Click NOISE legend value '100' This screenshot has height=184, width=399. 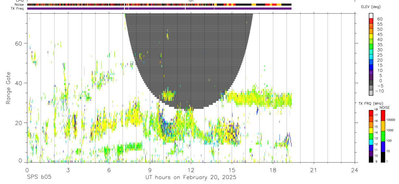click(x=389, y=141)
